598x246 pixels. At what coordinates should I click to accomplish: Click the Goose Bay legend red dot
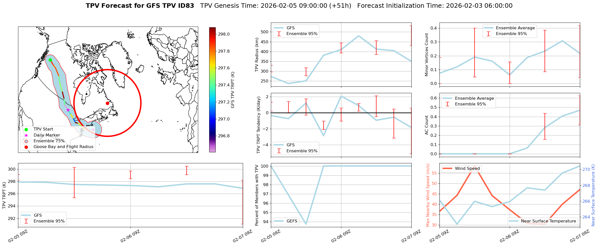[26, 147]
